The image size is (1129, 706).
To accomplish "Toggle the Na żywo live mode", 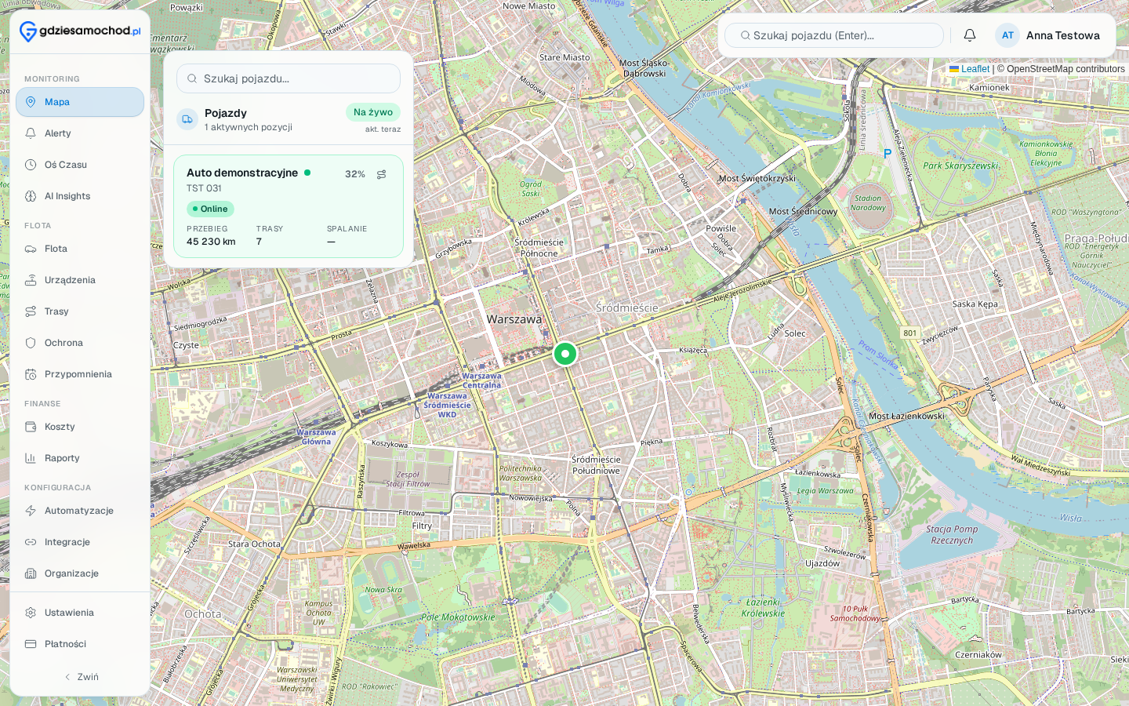I will (x=373, y=112).
